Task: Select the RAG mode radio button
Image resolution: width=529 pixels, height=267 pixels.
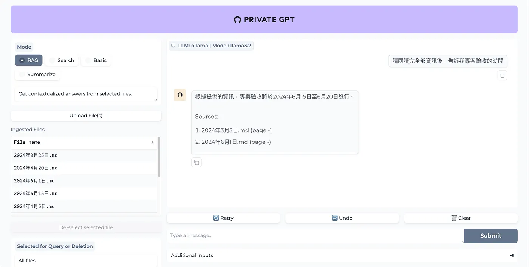Action: tap(29, 60)
